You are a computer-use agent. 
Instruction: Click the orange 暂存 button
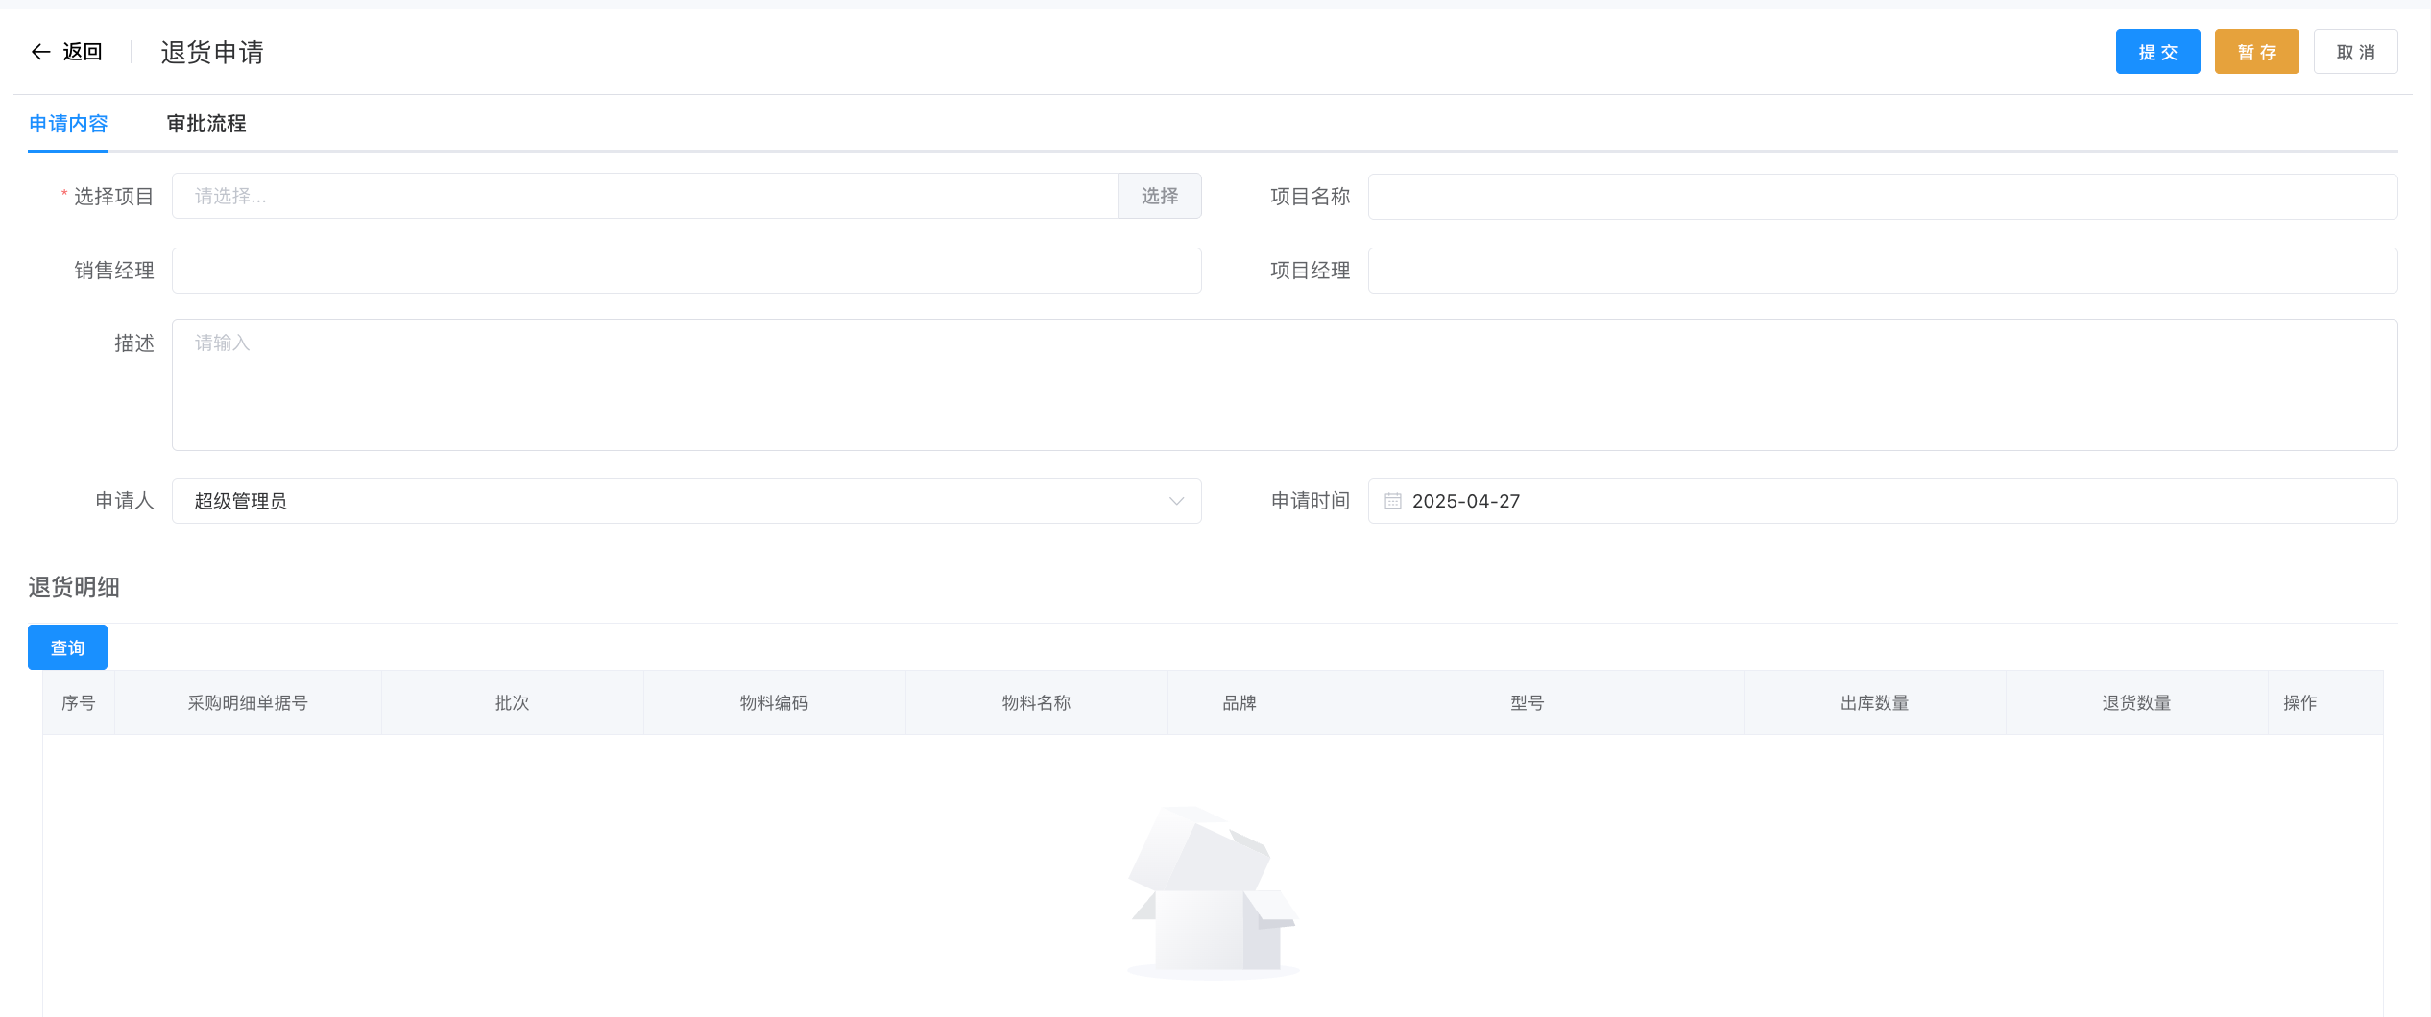pyautogui.click(x=2256, y=52)
